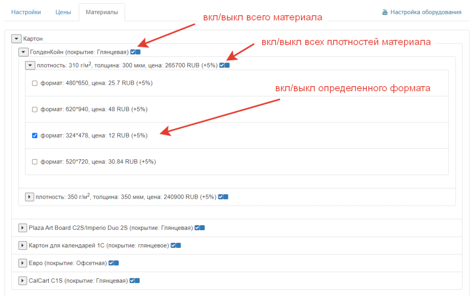Click the YouTube icon near Настройка оборудования
The width and height of the screenshot is (475, 296).
point(385,12)
